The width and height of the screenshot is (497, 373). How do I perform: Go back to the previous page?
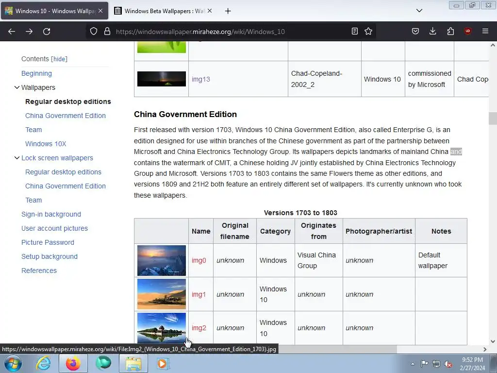[x=12, y=32]
